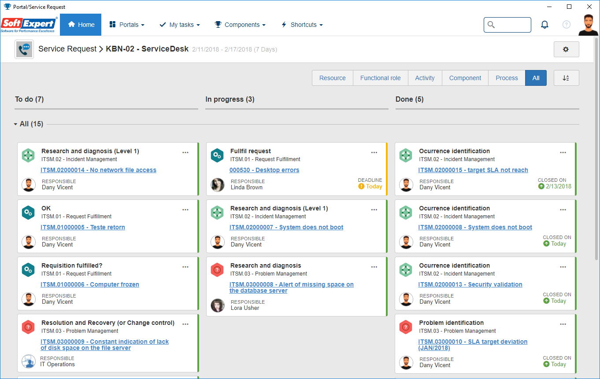Open the kanban settings gear button
Viewport: 600px width, 379px height.
pyautogui.click(x=566, y=49)
